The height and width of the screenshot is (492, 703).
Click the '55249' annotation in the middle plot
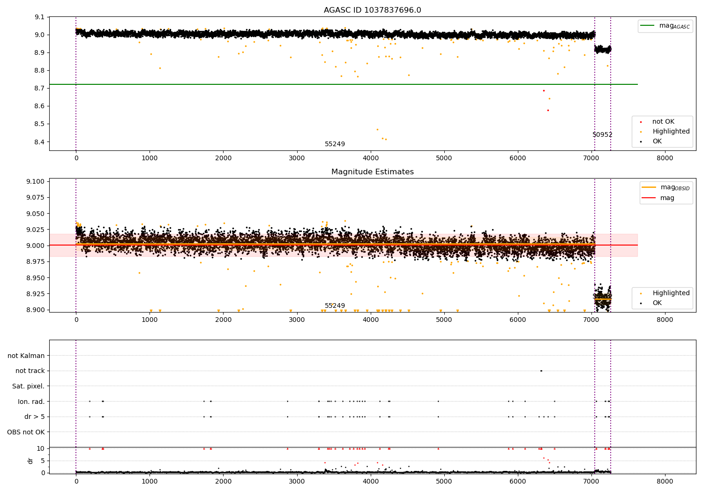(335, 306)
